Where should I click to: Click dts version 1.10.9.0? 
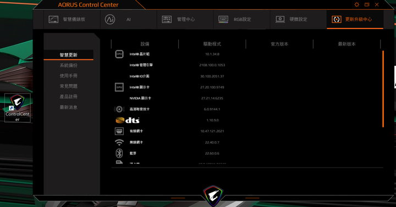(x=212, y=120)
